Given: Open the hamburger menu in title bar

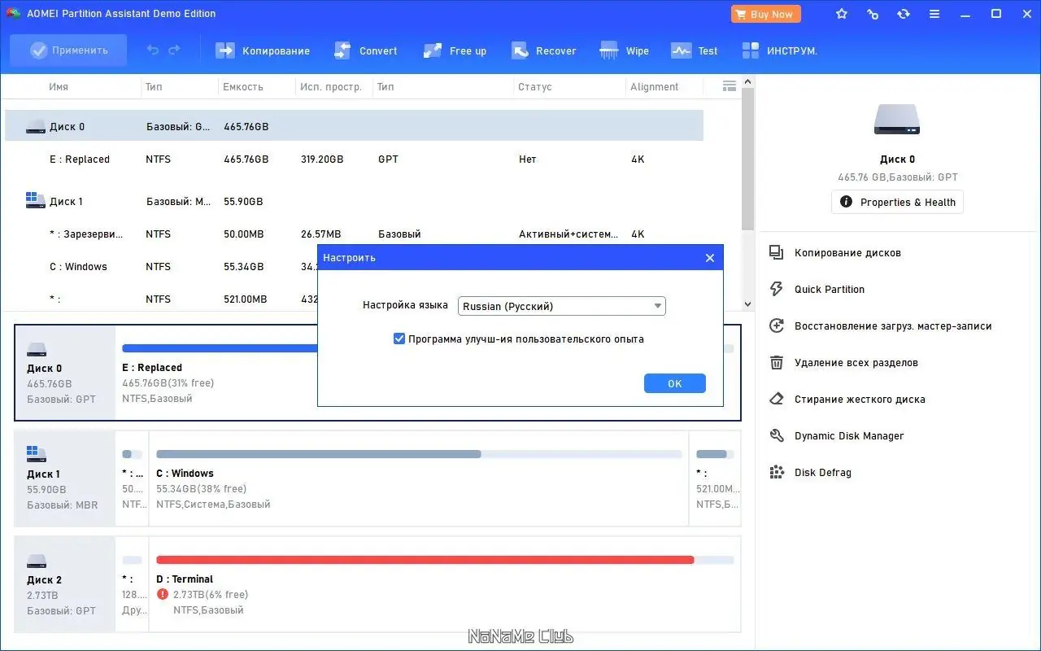Looking at the screenshot, I should (934, 14).
